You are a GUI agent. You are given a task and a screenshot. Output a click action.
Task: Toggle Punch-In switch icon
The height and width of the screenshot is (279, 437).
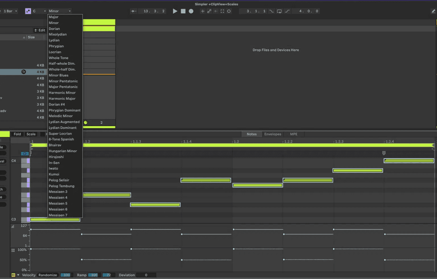tap(271, 11)
